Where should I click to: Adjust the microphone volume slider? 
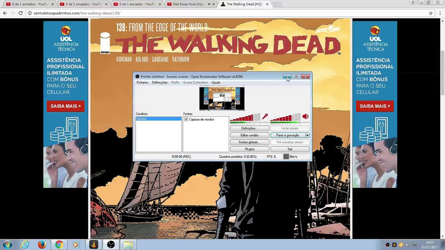[x=245, y=117]
